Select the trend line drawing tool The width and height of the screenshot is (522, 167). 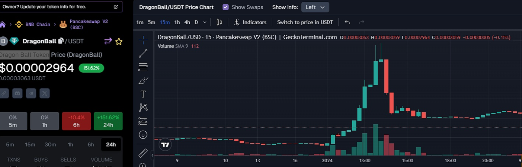tap(143, 53)
